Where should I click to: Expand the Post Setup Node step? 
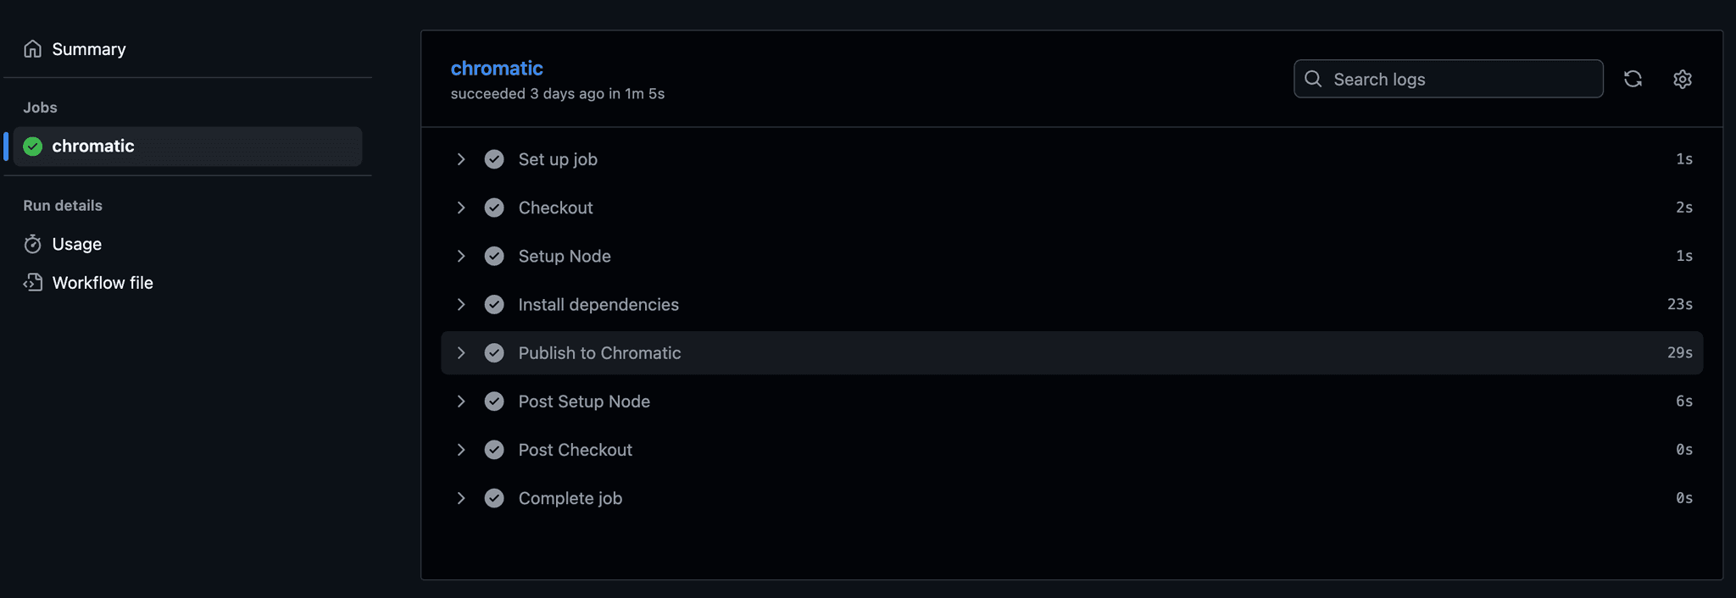[461, 401]
